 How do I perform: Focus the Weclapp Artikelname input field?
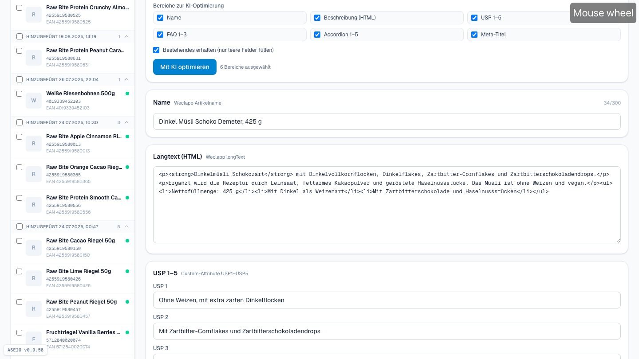tap(387, 121)
